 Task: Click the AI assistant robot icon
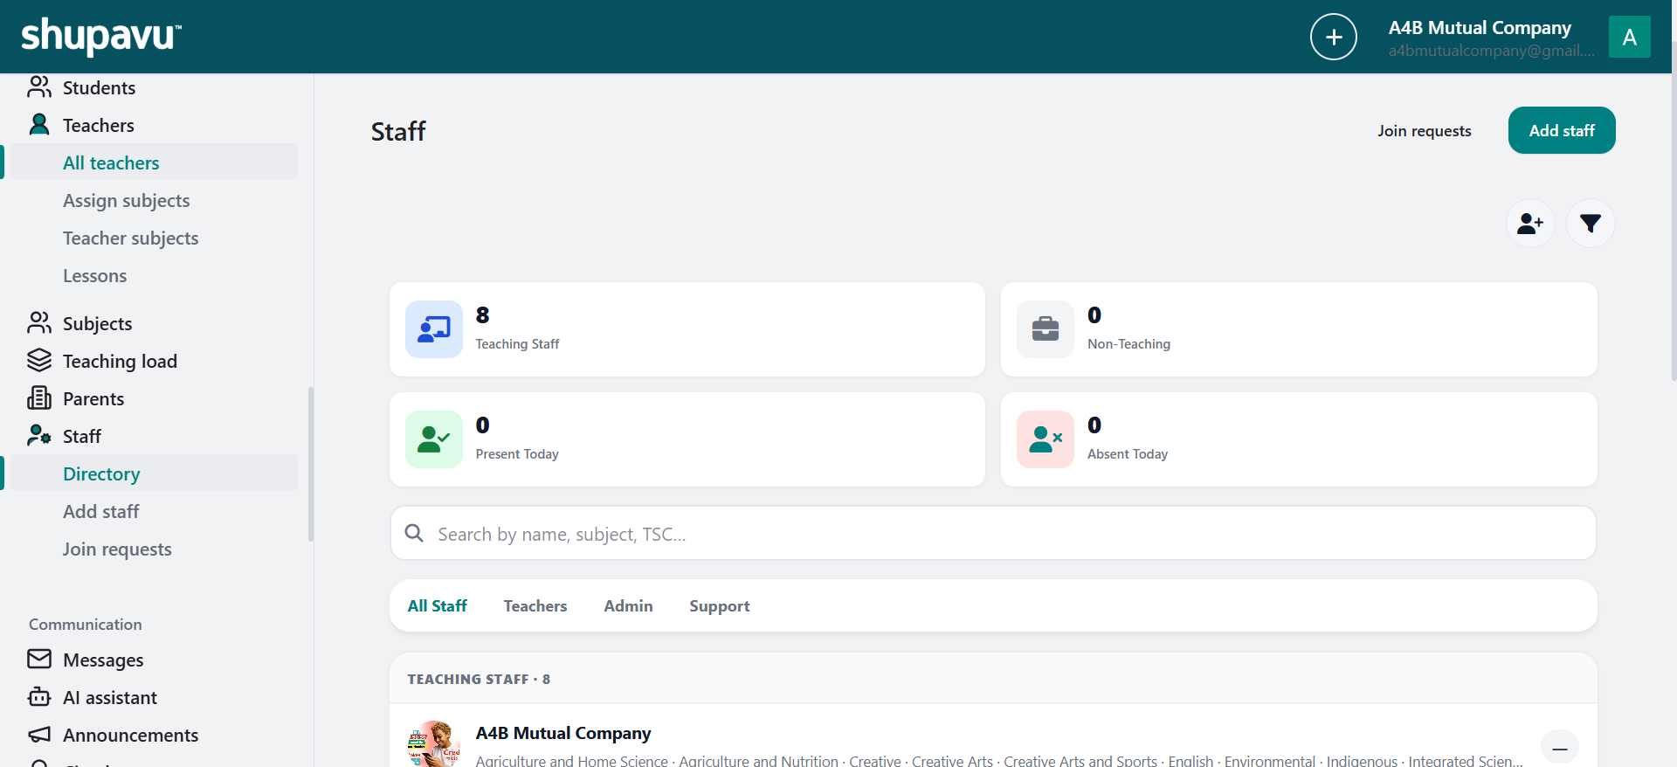[39, 697]
